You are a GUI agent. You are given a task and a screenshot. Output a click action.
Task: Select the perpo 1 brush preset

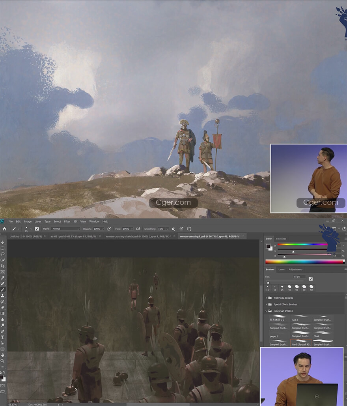pos(279,334)
